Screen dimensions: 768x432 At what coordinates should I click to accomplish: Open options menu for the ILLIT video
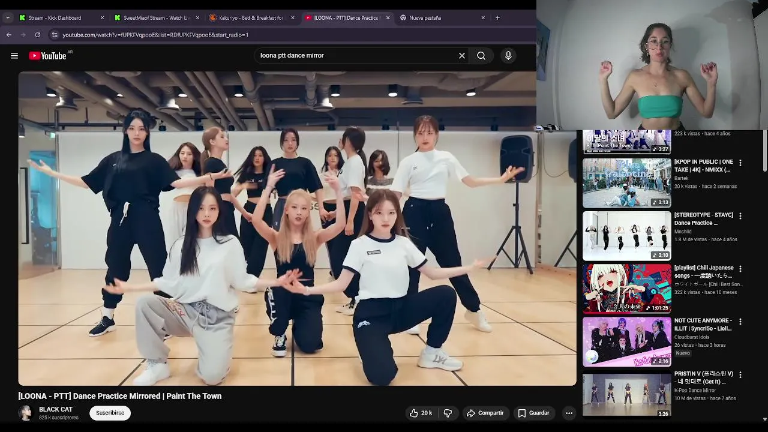(740, 322)
